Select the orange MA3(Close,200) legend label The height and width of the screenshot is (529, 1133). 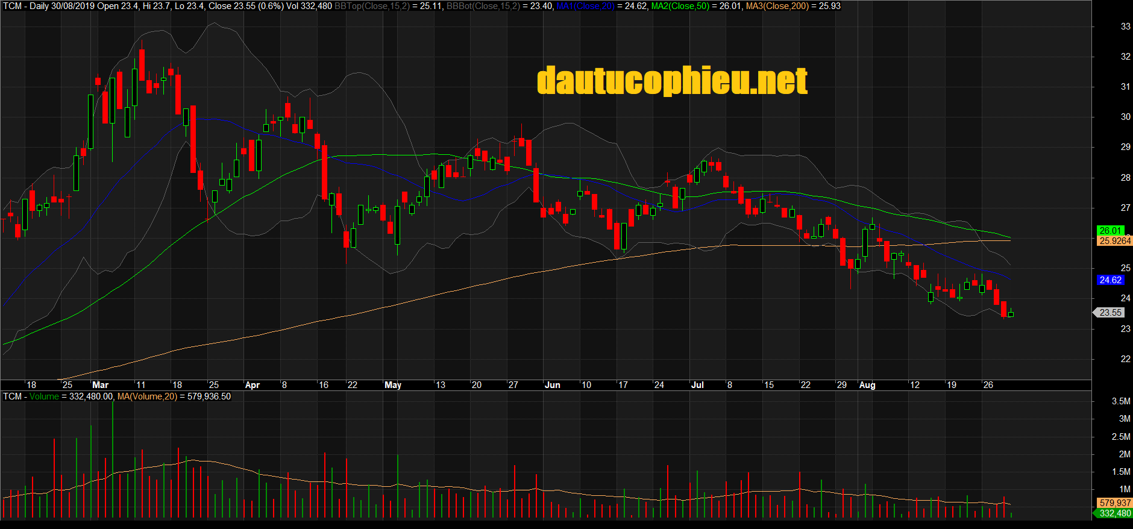[x=777, y=6]
